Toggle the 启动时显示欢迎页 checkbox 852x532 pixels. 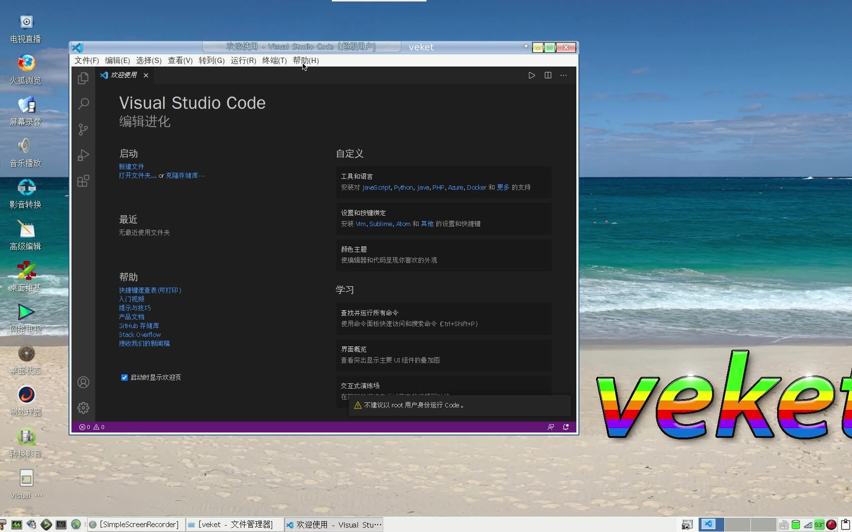pos(124,377)
